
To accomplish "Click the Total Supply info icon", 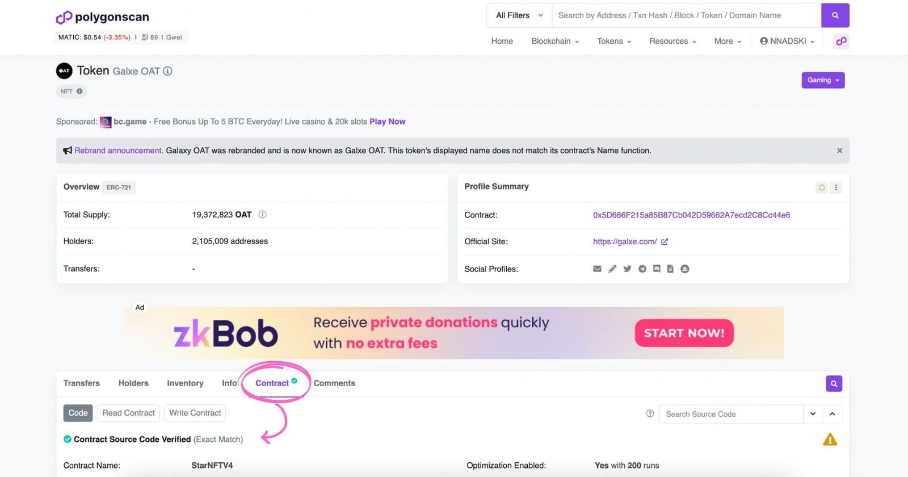I will tap(262, 215).
